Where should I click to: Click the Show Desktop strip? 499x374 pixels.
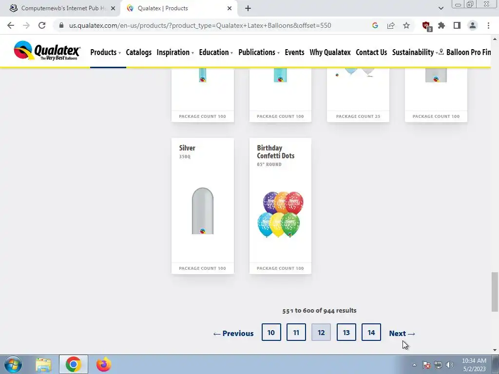(496, 364)
